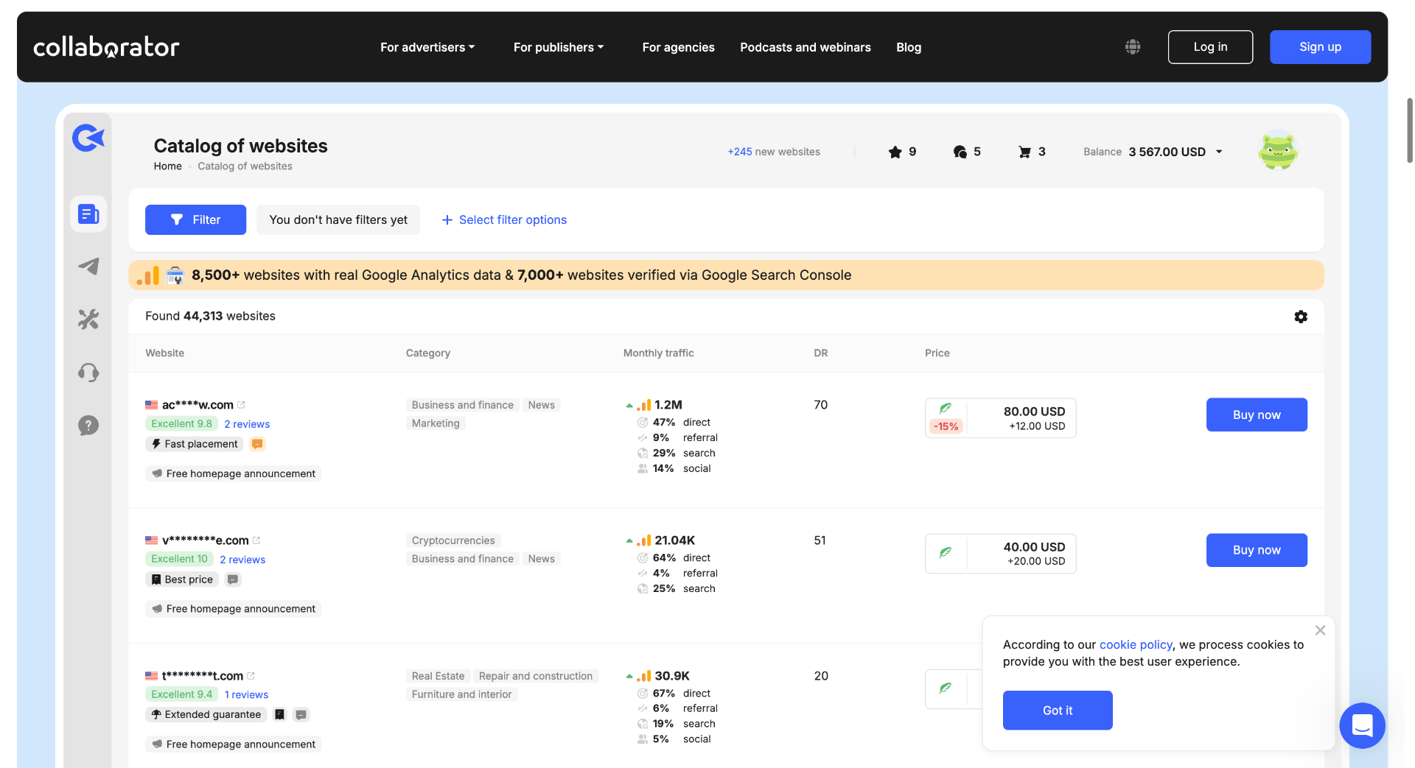Open website t********t.com
The height and width of the screenshot is (768, 1415).
point(203,676)
